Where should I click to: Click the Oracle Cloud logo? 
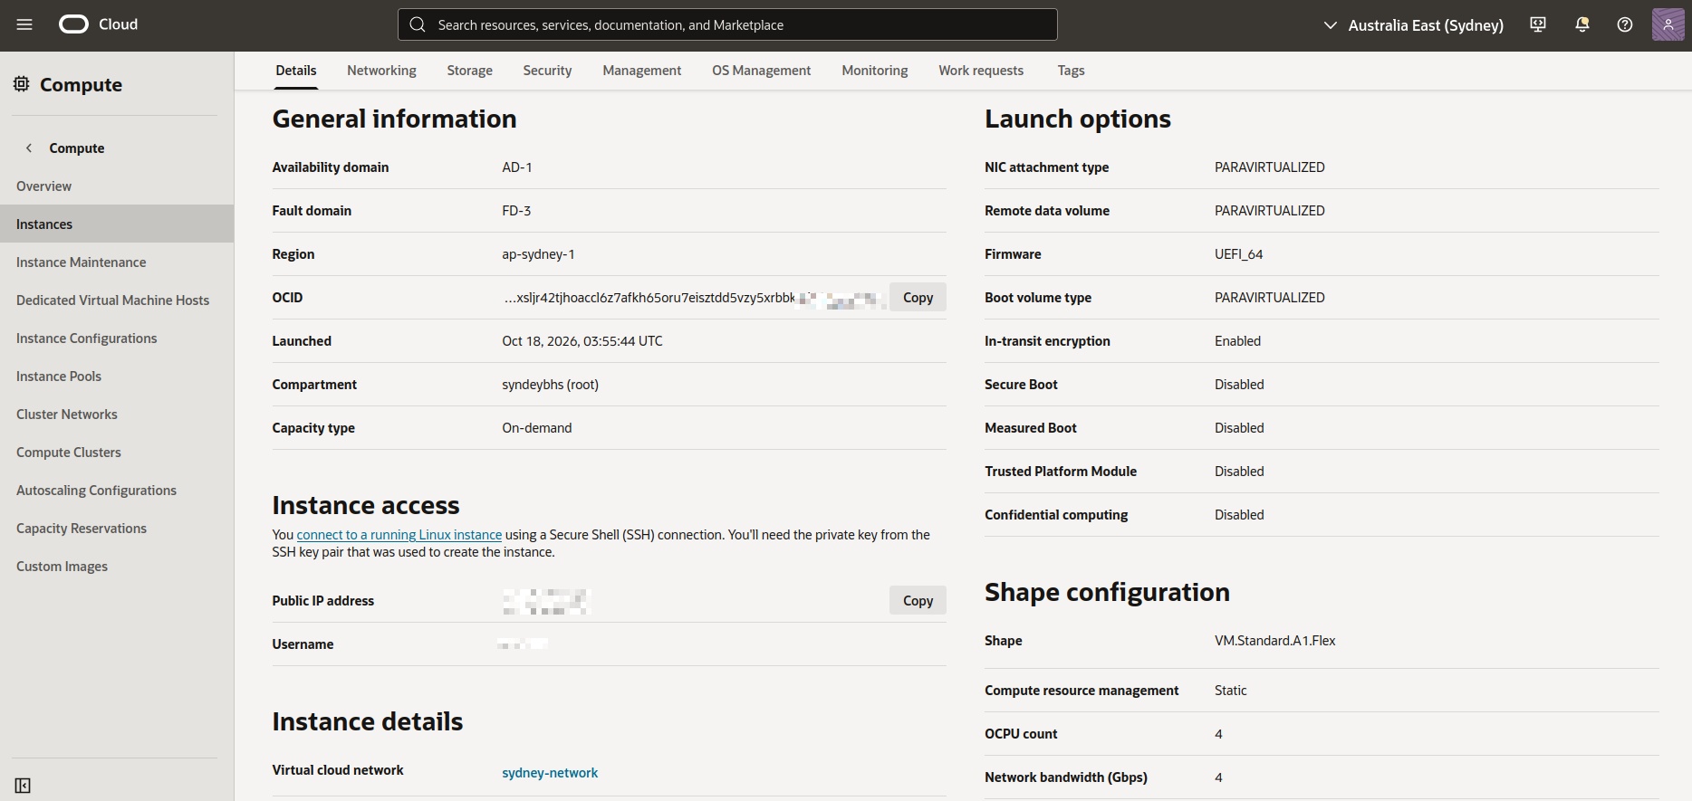(99, 24)
